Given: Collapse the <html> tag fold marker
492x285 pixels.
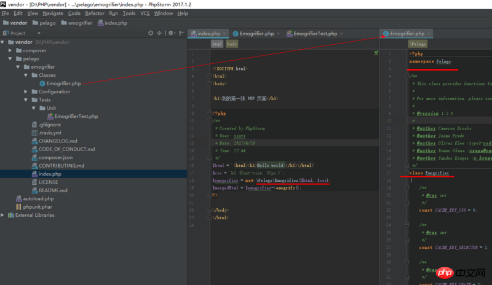Looking at the screenshot, I should pos(210,76).
